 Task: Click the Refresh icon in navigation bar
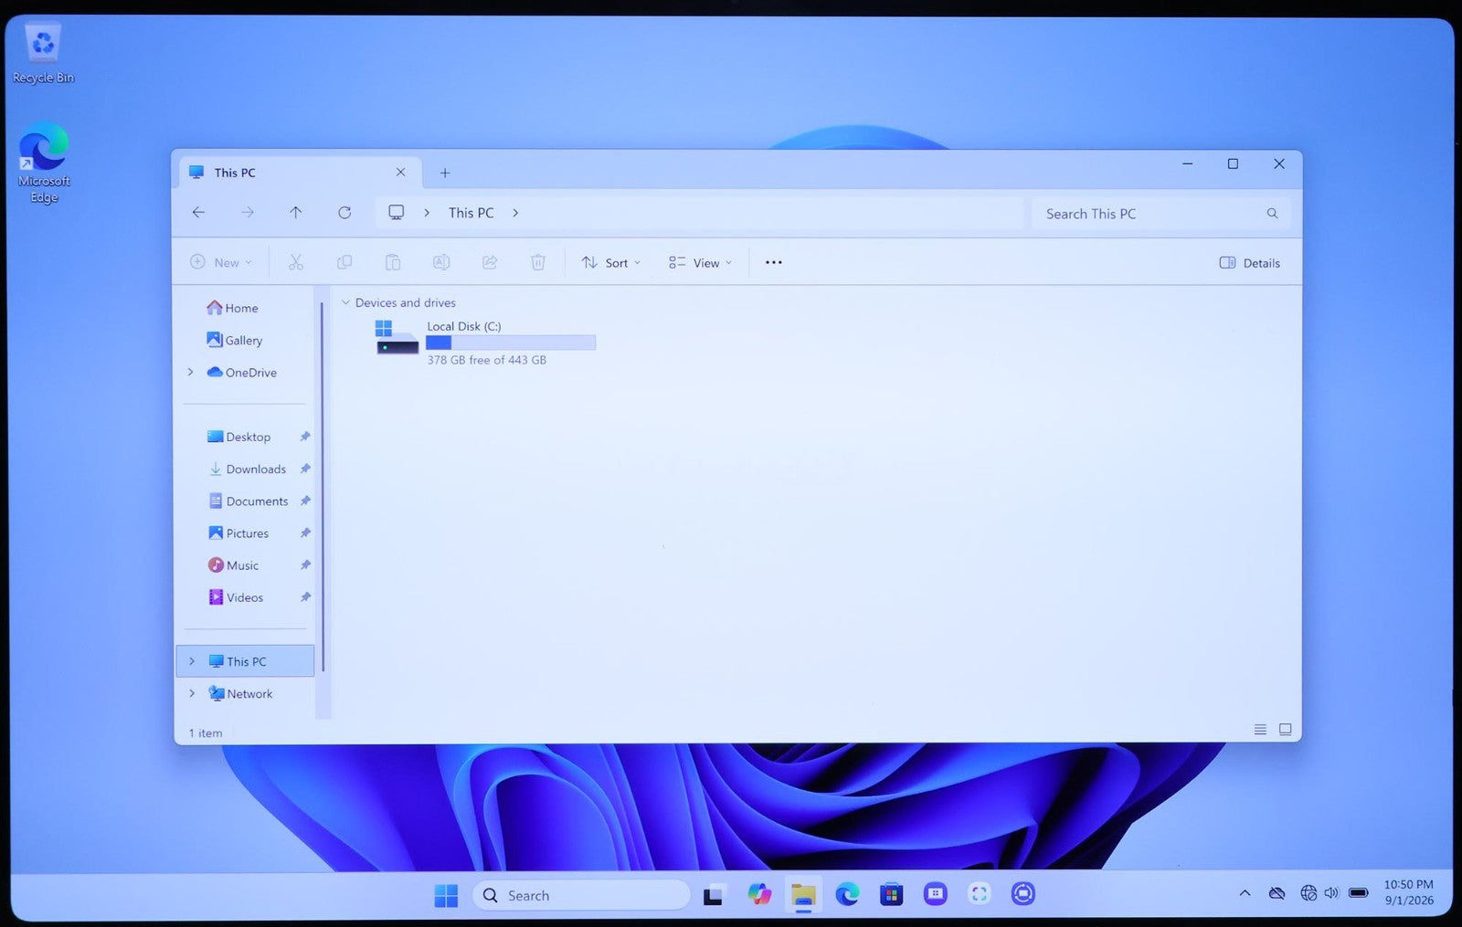(344, 213)
